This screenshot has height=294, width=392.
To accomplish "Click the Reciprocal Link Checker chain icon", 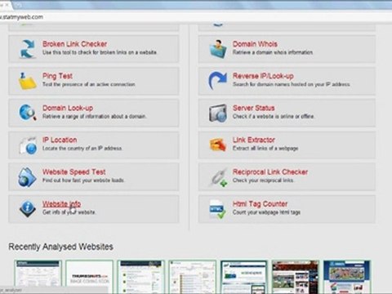I will [219, 177].
